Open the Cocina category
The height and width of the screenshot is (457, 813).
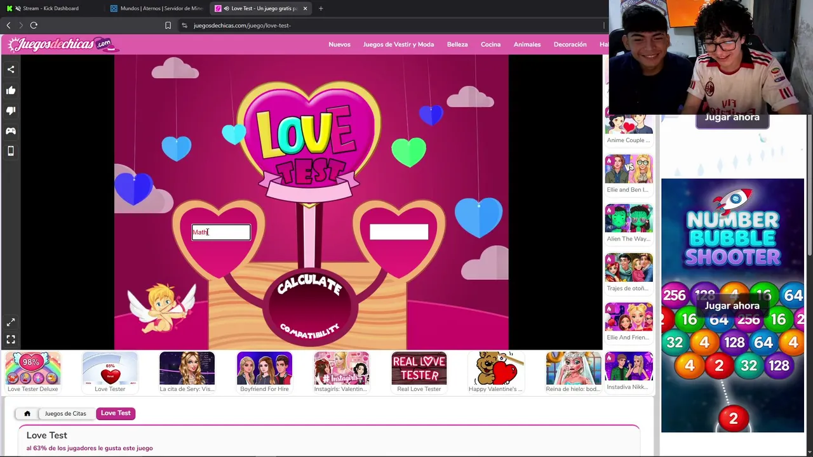[490, 44]
